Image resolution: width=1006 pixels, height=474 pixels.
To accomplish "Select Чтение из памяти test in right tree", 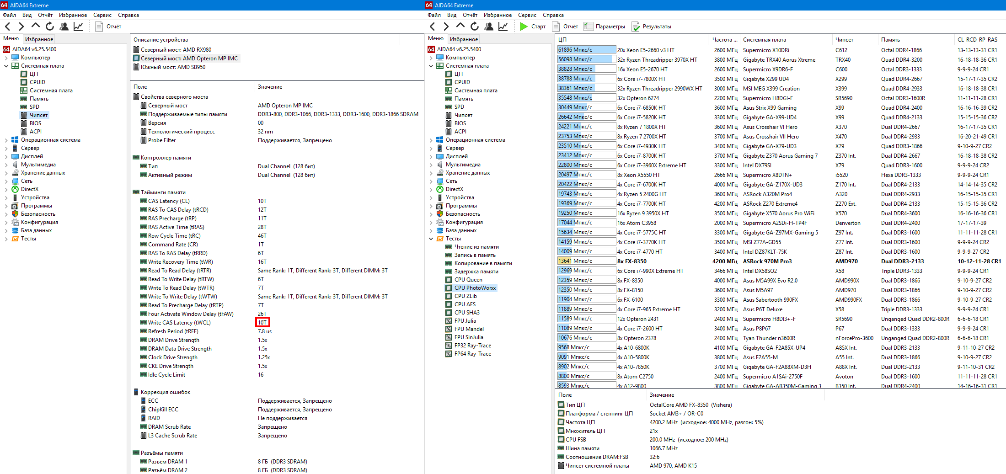I will click(476, 247).
